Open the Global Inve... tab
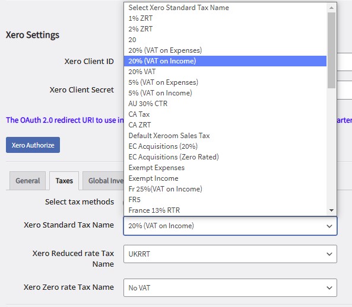This screenshot has width=352, height=307. click(x=103, y=181)
